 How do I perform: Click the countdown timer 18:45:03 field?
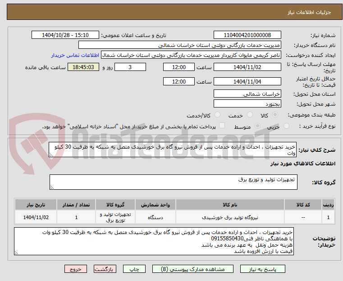(83, 67)
